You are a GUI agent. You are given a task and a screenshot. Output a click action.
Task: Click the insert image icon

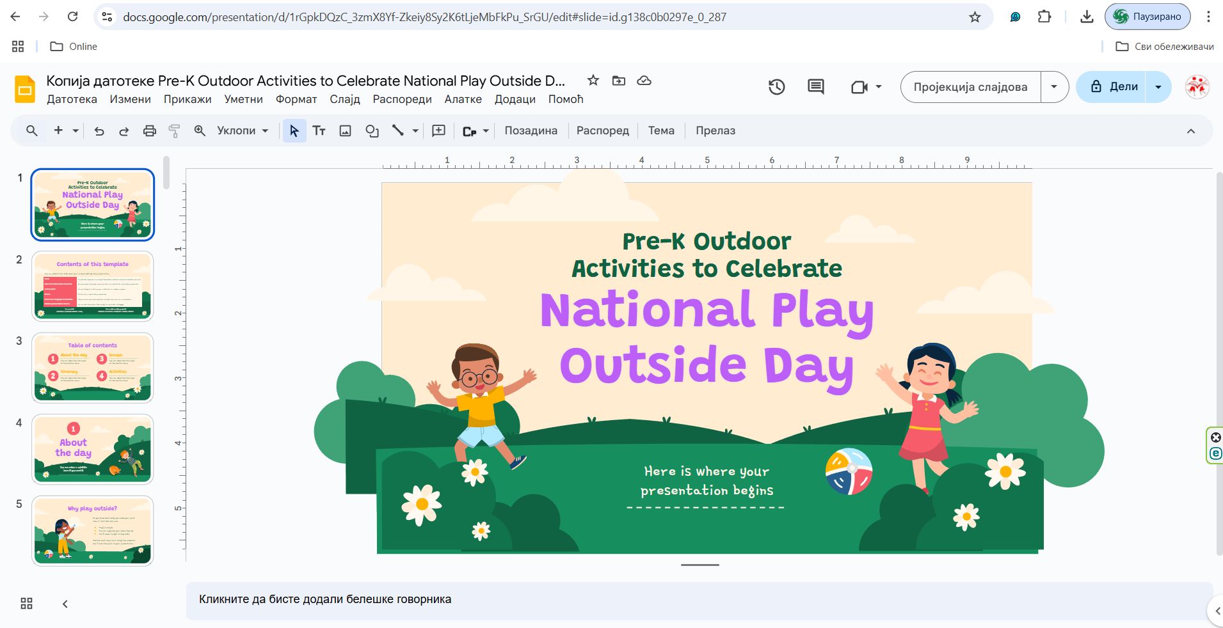tap(345, 131)
